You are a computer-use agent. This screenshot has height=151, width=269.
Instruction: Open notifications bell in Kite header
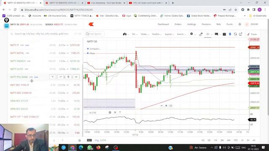pyautogui.click(x=240, y=24)
